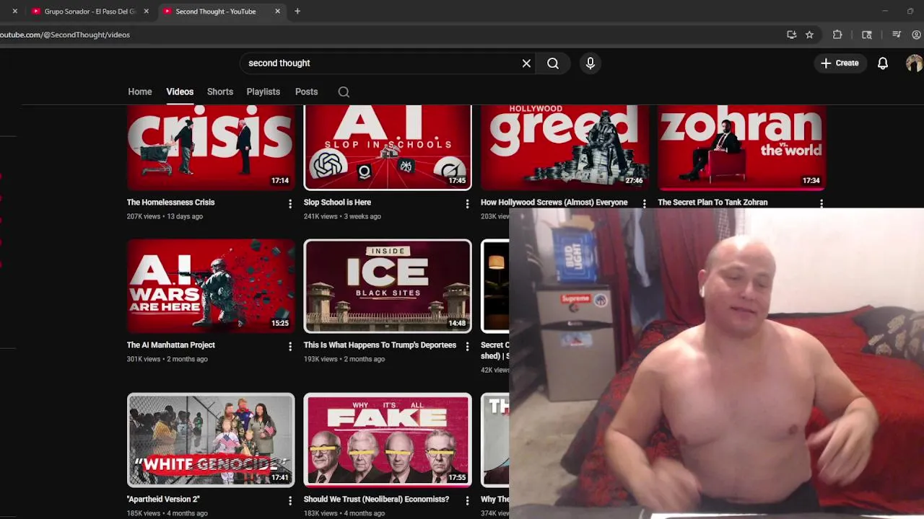The width and height of the screenshot is (924, 519).
Task: Open the browser side panel icon
Action: pyautogui.click(x=867, y=35)
